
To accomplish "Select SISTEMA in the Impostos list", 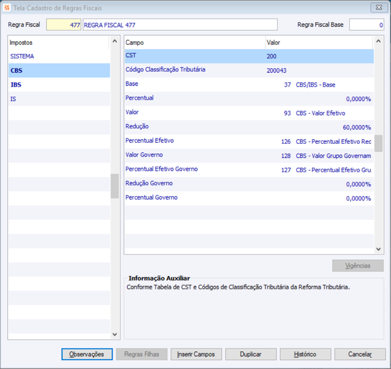I will 59,57.
